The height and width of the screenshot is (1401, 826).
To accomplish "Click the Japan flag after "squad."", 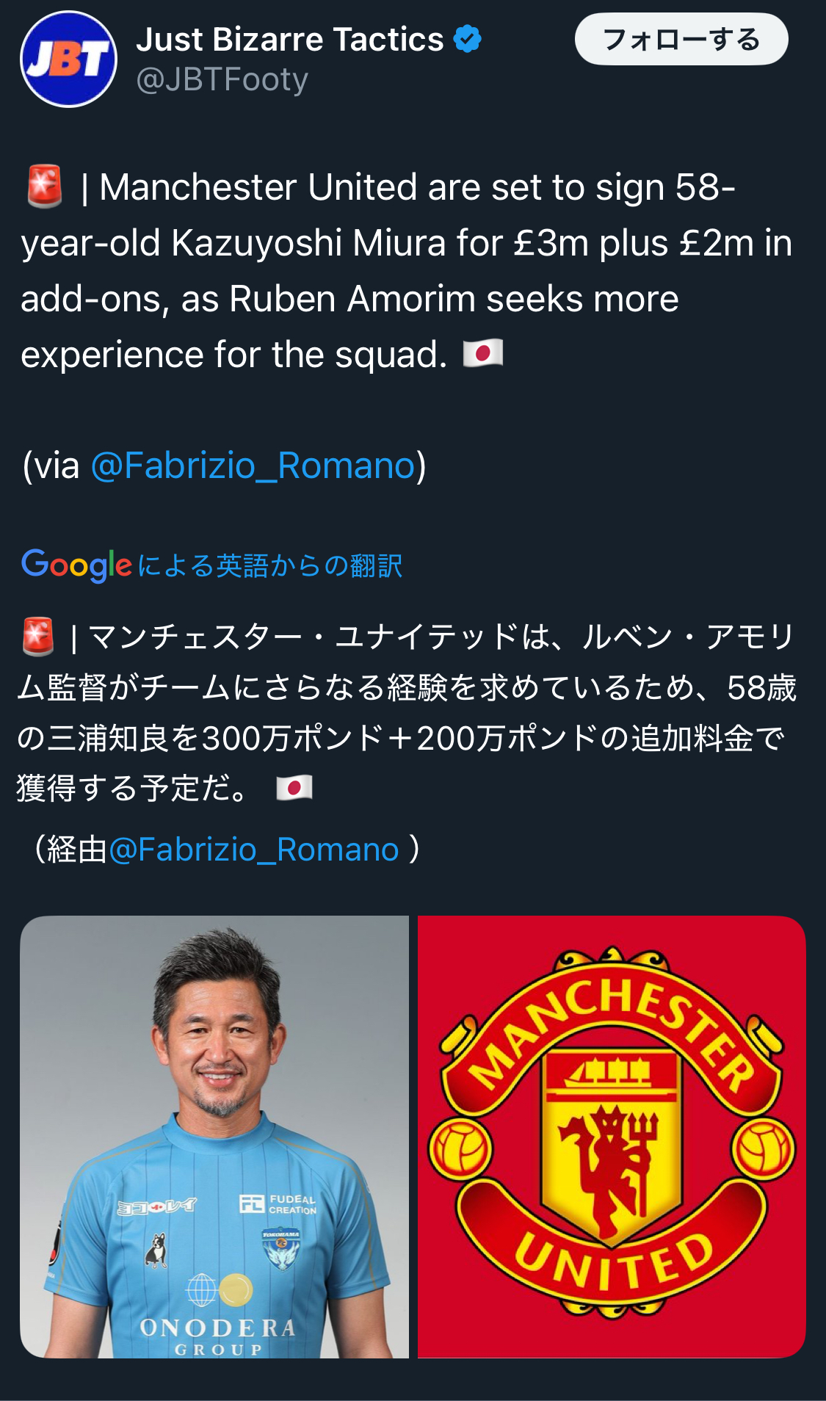I will click(x=483, y=353).
